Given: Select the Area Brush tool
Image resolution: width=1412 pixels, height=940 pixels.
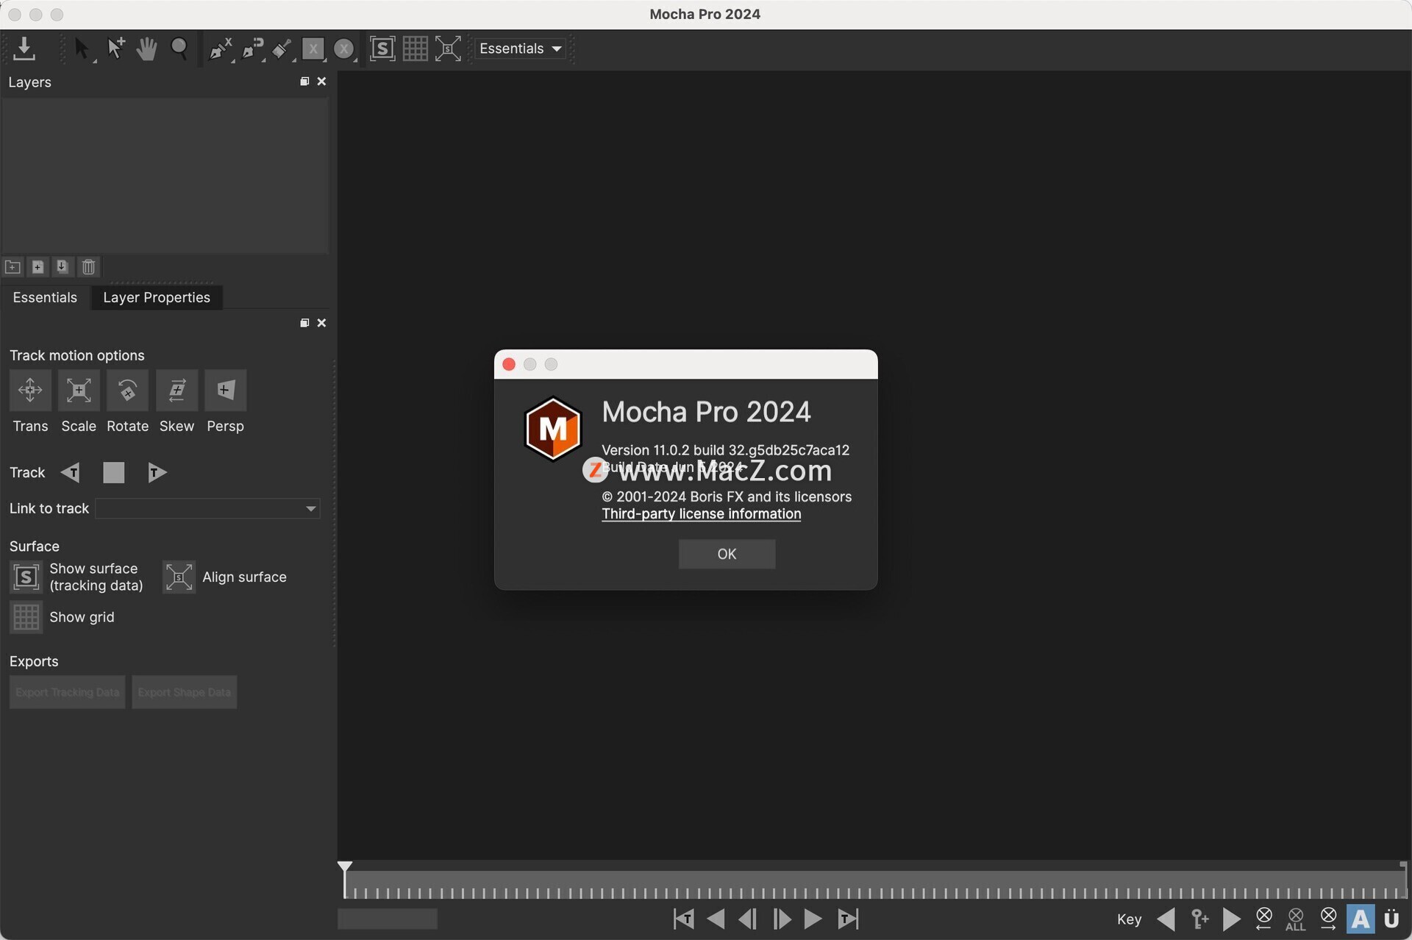Looking at the screenshot, I should pyautogui.click(x=282, y=49).
